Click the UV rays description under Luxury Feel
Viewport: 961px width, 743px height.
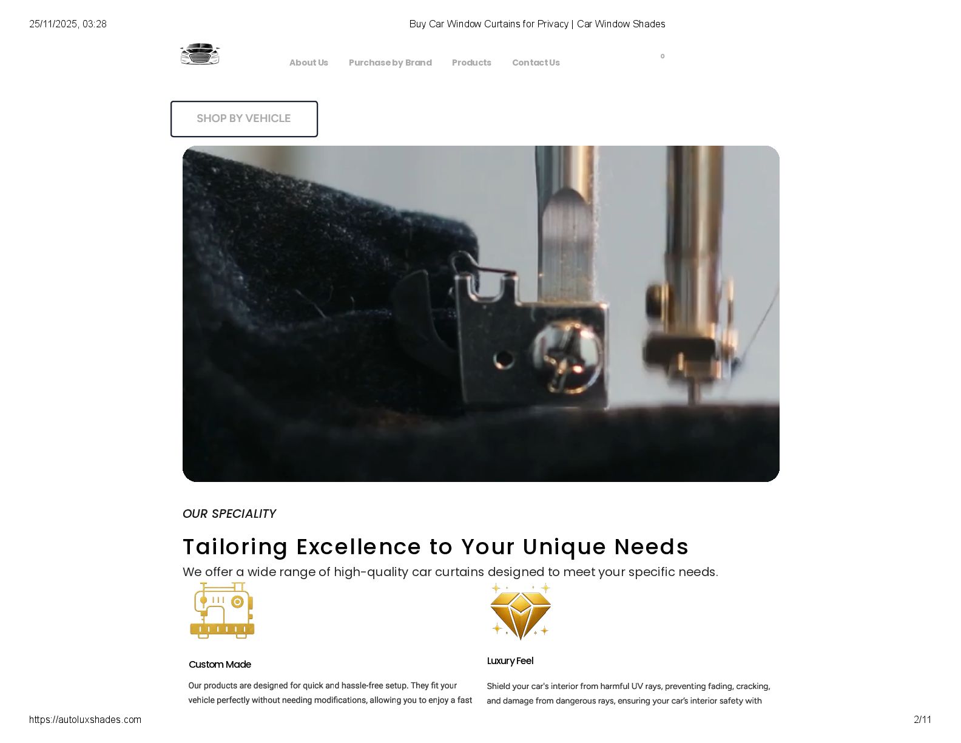pyautogui.click(x=629, y=693)
